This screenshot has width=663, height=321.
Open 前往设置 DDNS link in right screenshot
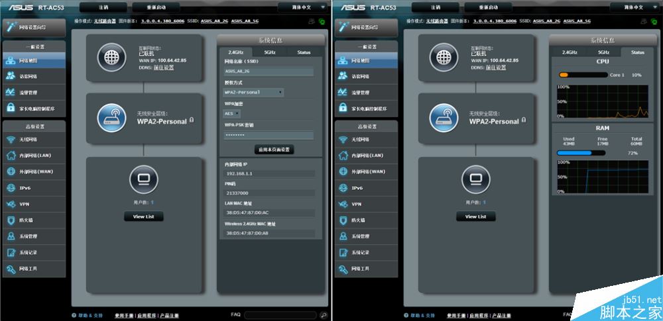click(x=496, y=68)
